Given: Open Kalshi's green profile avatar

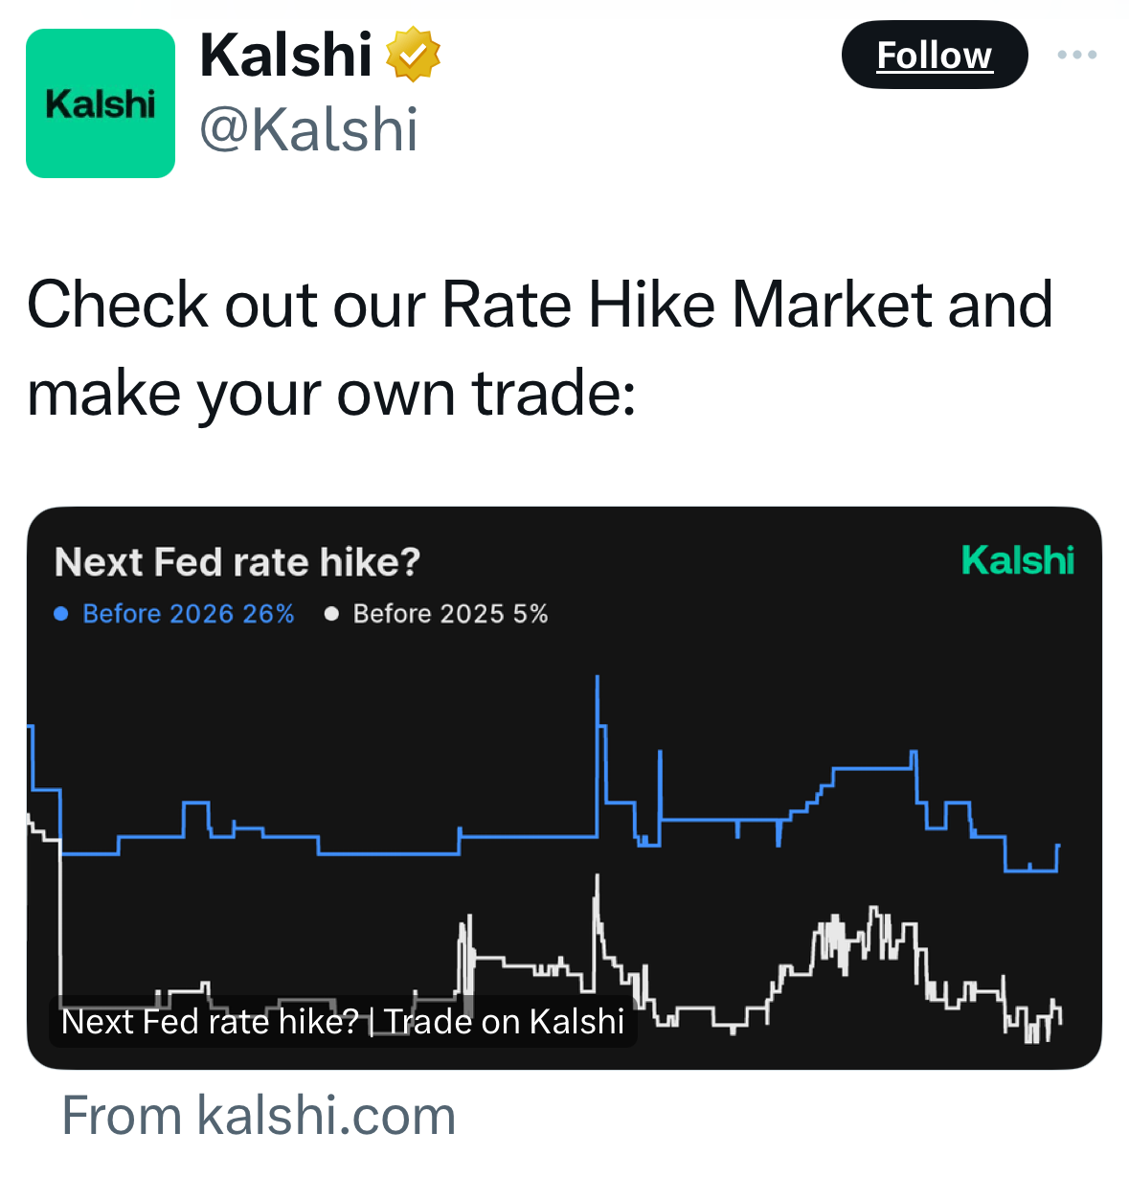Looking at the screenshot, I should [101, 103].
